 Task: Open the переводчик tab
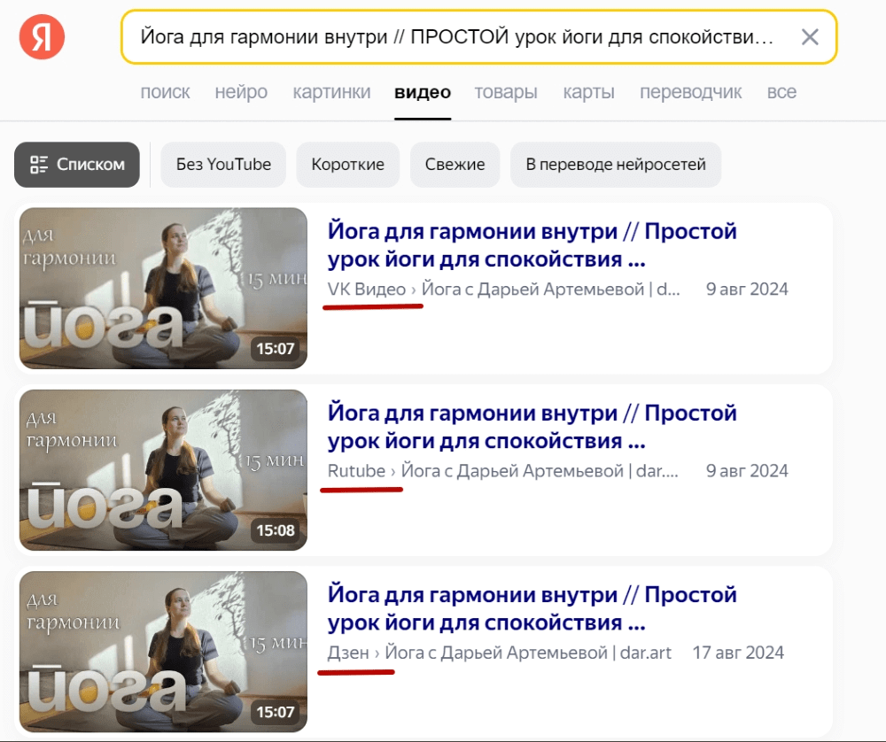click(x=690, y=92)
